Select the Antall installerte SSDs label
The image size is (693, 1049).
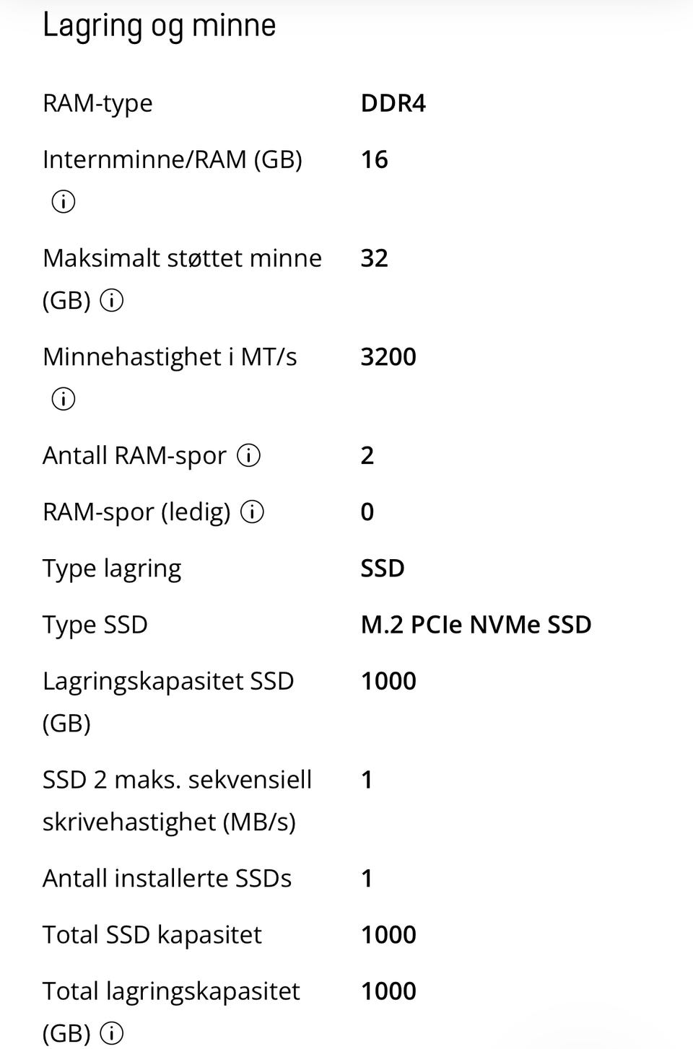coord(167,878)
